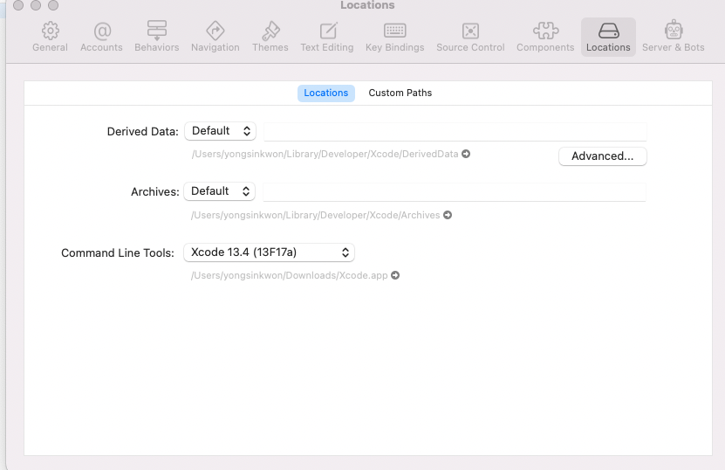Click the Derived Data path field
725x470 pixels.
[455, 132]
